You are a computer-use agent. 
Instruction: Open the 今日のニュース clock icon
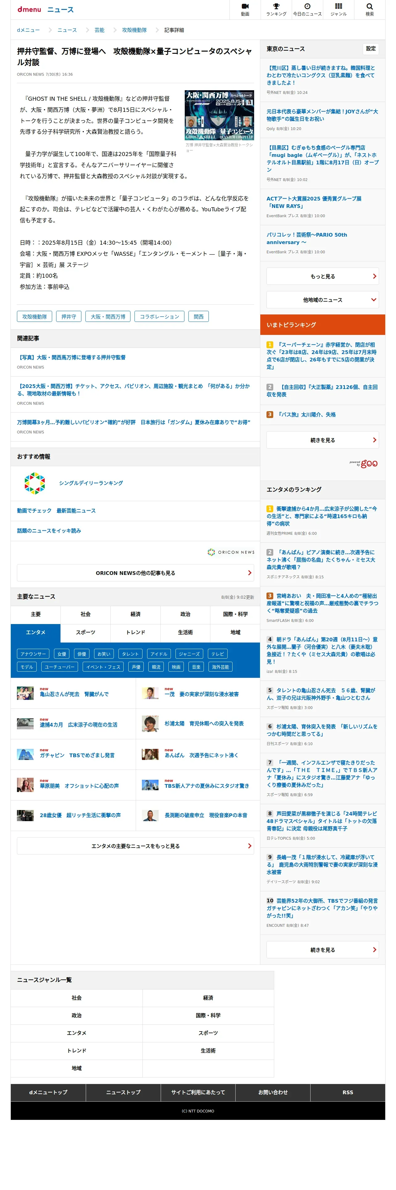pyautogui.click(x=307, y=9)
